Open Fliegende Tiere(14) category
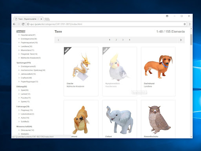 coord(29,54)
